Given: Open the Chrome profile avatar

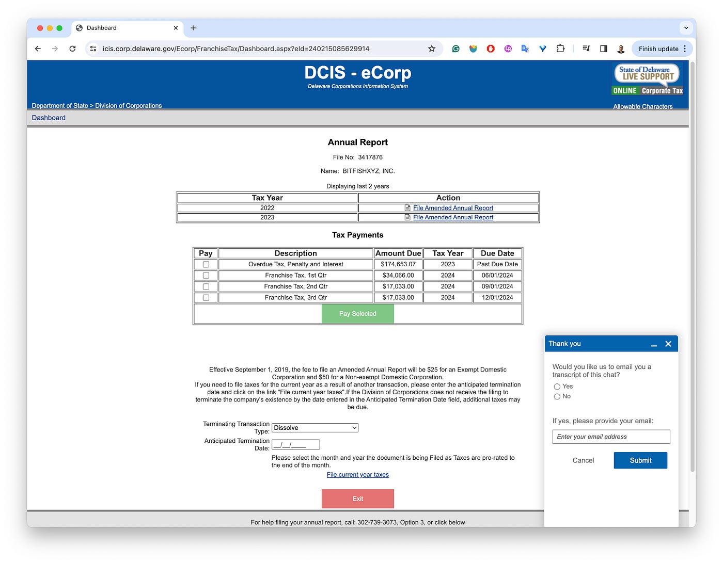Looking at the screenshot, I should click(621, 49).
